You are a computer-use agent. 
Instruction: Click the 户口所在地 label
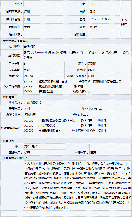click(x=14, y=19)
